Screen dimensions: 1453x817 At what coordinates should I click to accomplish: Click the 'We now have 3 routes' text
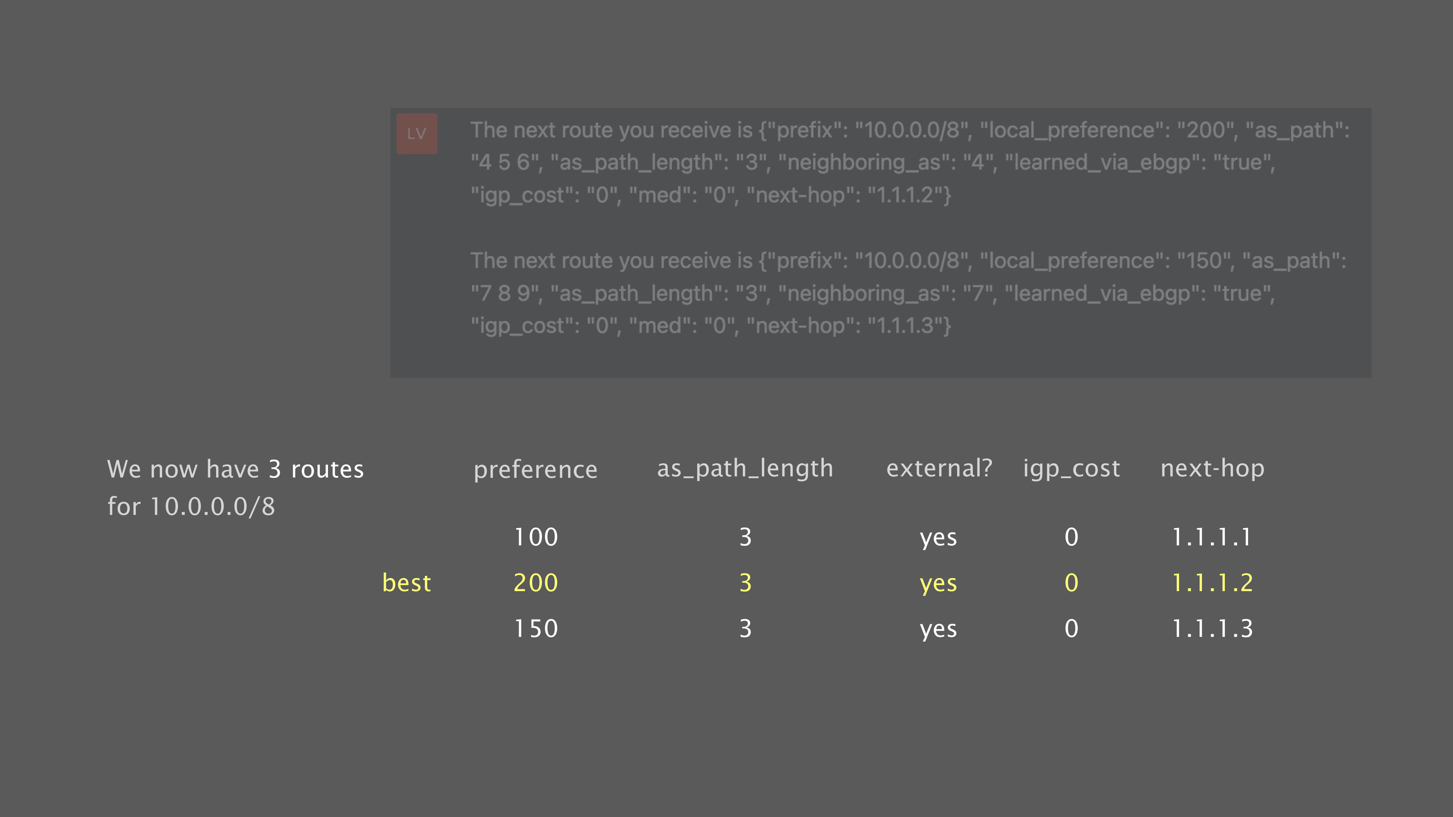(x=235, y=470)
